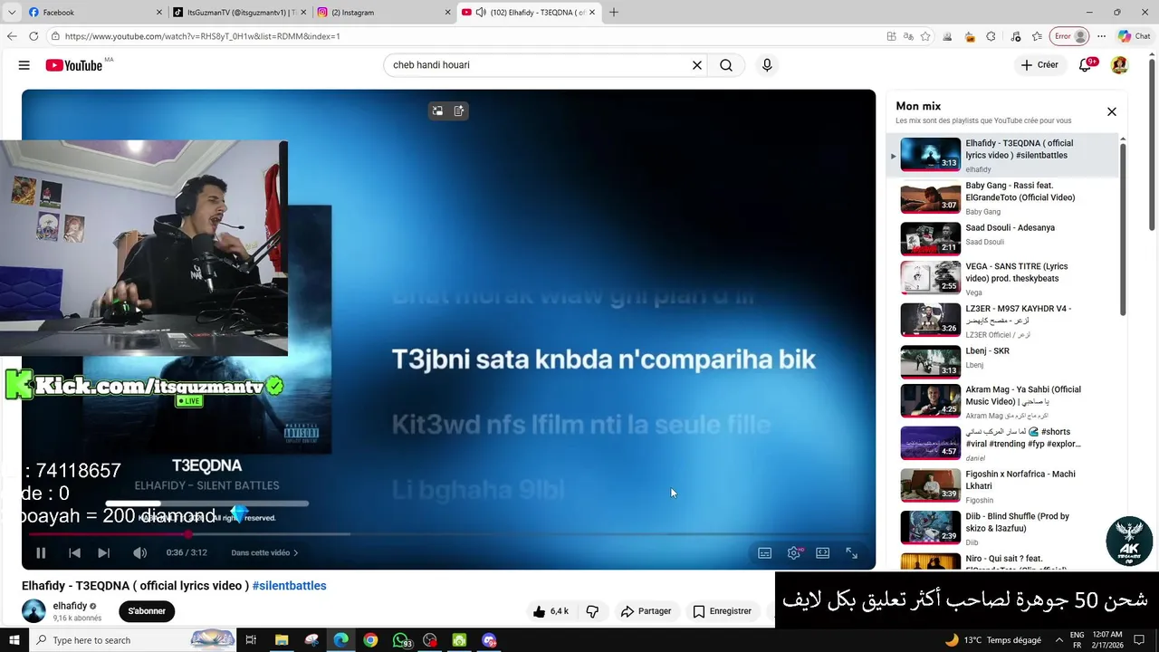This screenshot has width=1159, height=652.
Task: Open a new browser tab
Action: tap(614, 12)
